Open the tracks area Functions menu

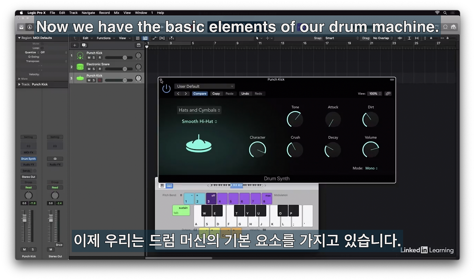(106, 38)
